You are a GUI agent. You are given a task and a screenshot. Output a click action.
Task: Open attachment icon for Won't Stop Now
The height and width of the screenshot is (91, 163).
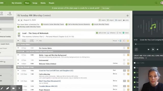point(124,81)
